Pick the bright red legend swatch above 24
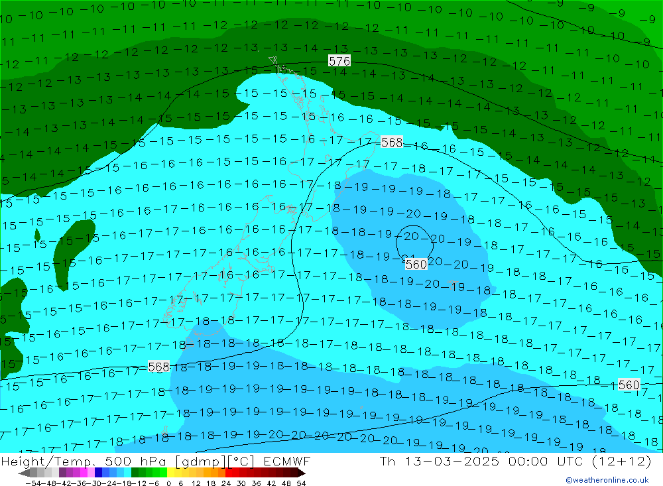 click(x=229, y=473)
